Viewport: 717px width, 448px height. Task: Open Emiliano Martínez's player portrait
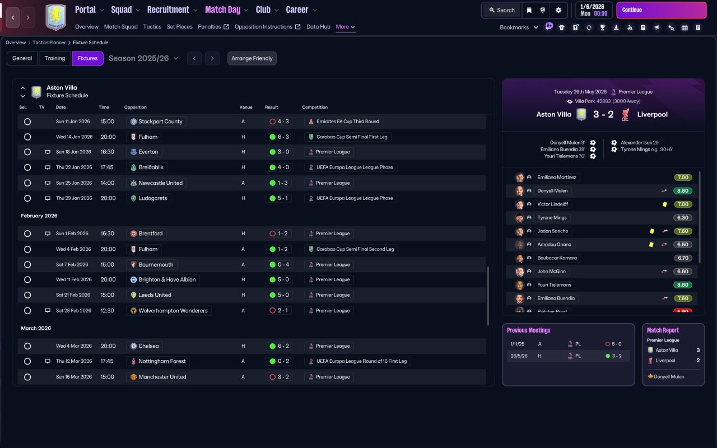[x=520, y=178]
